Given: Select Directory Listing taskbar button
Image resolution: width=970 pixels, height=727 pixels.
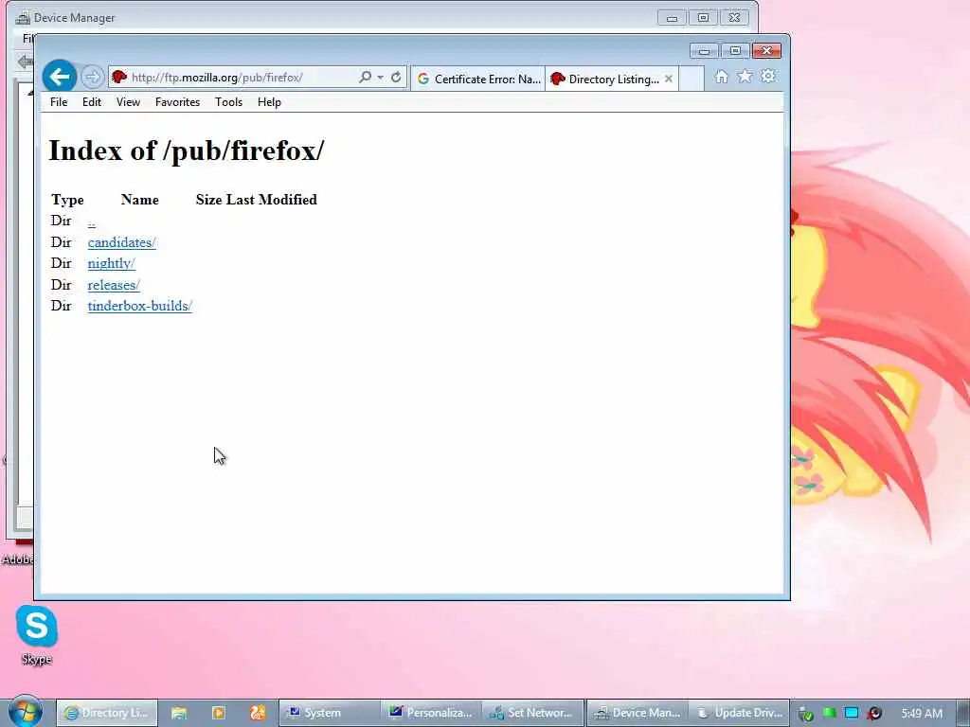Looking at the screenshot, I should (108, 713).
